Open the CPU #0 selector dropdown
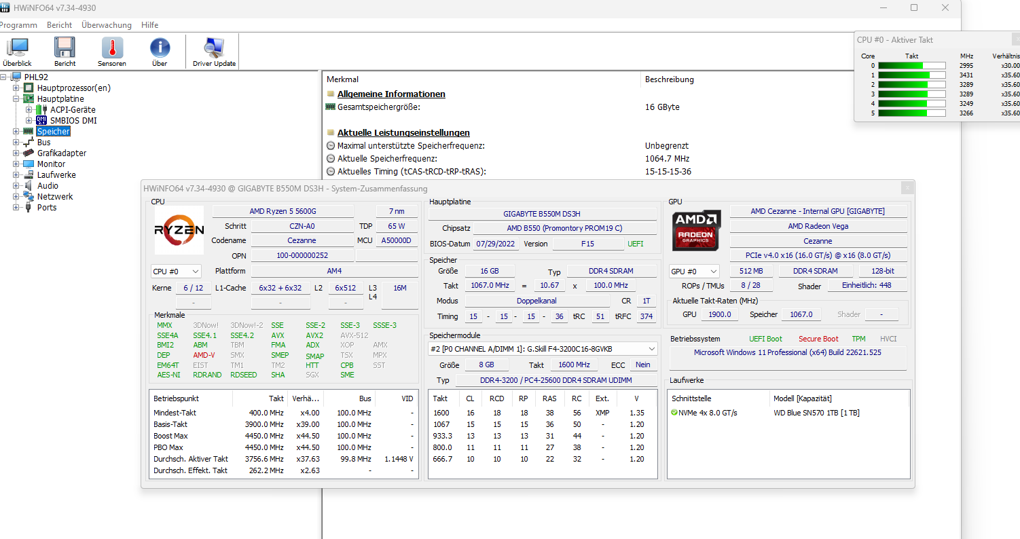 tap(176, 272)
